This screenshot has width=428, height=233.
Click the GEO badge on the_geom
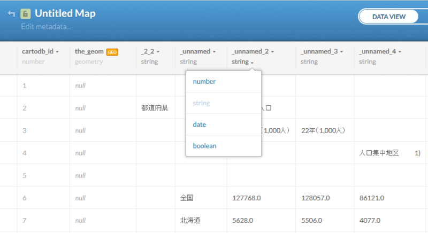pyautogui.click(x=112, y=52)
